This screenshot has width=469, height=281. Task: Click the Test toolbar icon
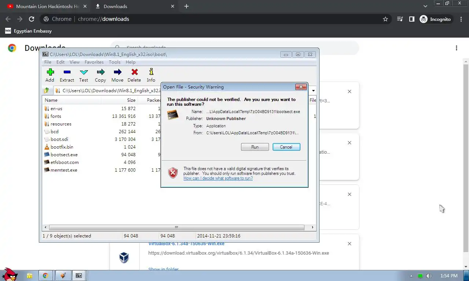[x=84, y=75]
